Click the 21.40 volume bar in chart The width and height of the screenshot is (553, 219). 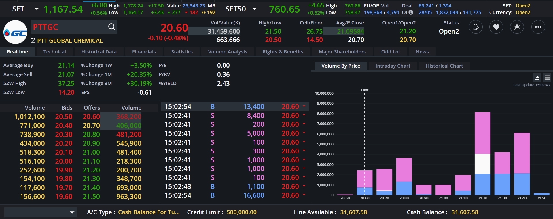(x=522, y=164)
